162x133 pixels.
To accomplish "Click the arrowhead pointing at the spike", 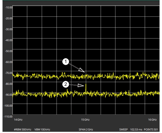I will (81, 85).
